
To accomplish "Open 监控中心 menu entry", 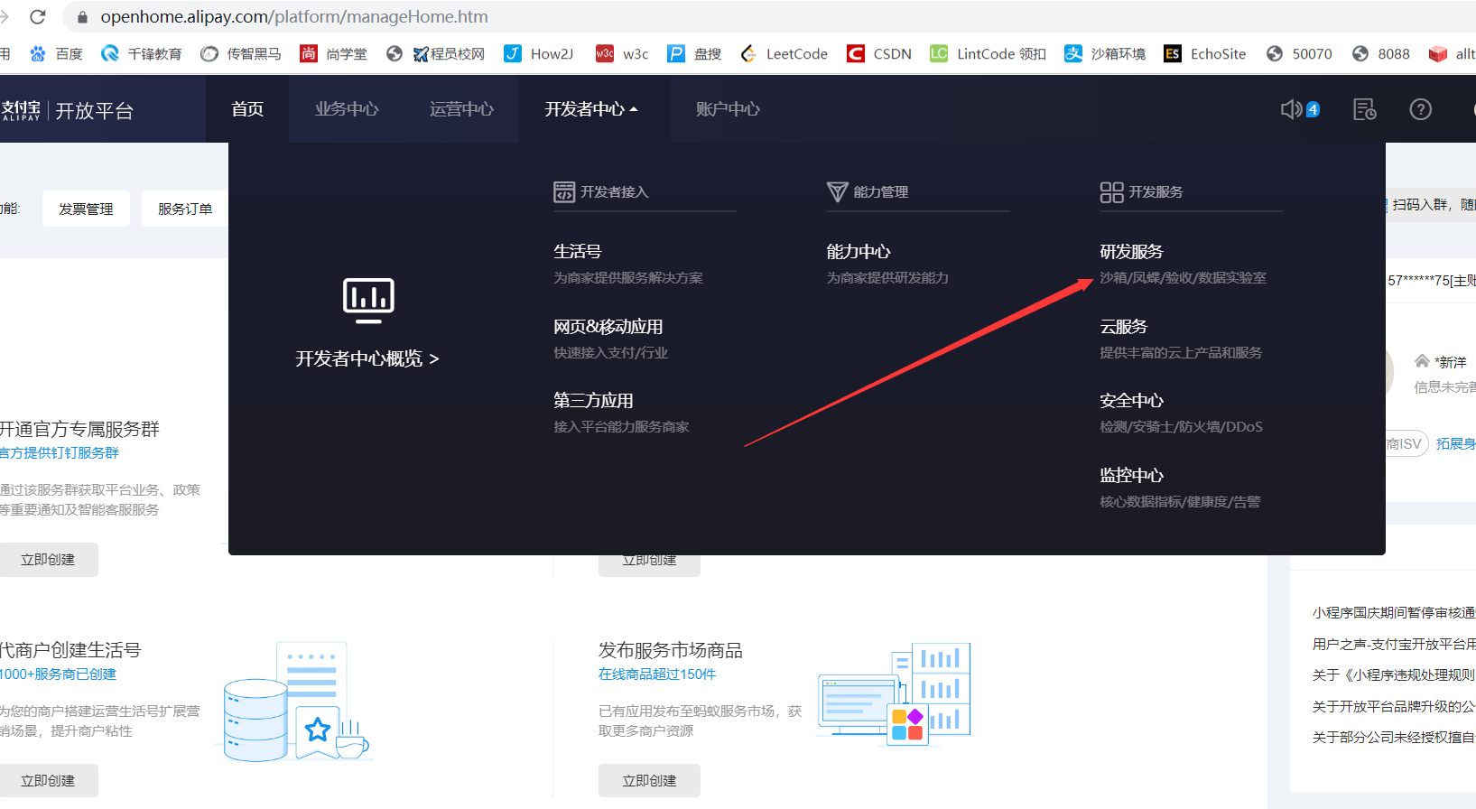I will 1131,475.
